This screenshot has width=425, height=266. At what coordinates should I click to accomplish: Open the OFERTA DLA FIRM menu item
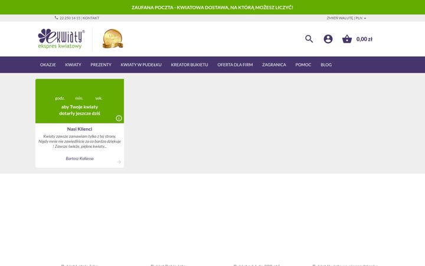pyautogui.click(x=235, y=64)
